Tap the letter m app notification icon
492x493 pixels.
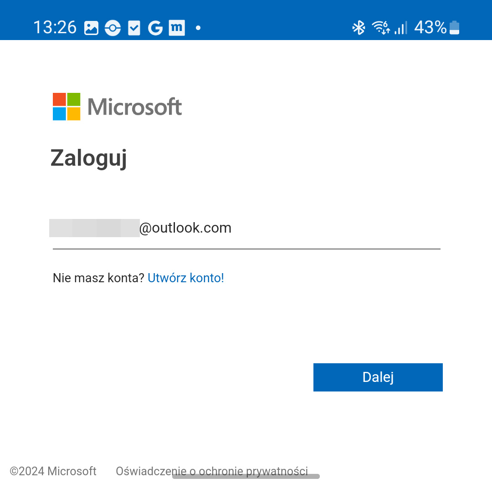[177, 28]
